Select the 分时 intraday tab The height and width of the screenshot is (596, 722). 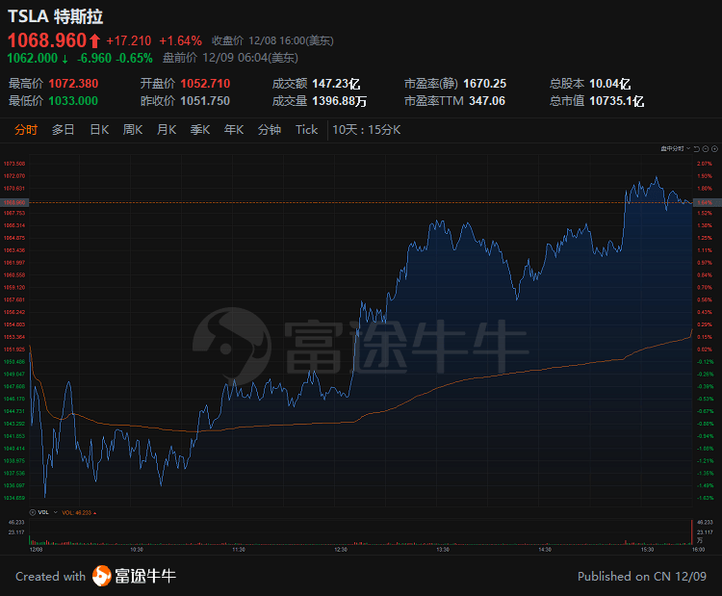coord(26,130)
